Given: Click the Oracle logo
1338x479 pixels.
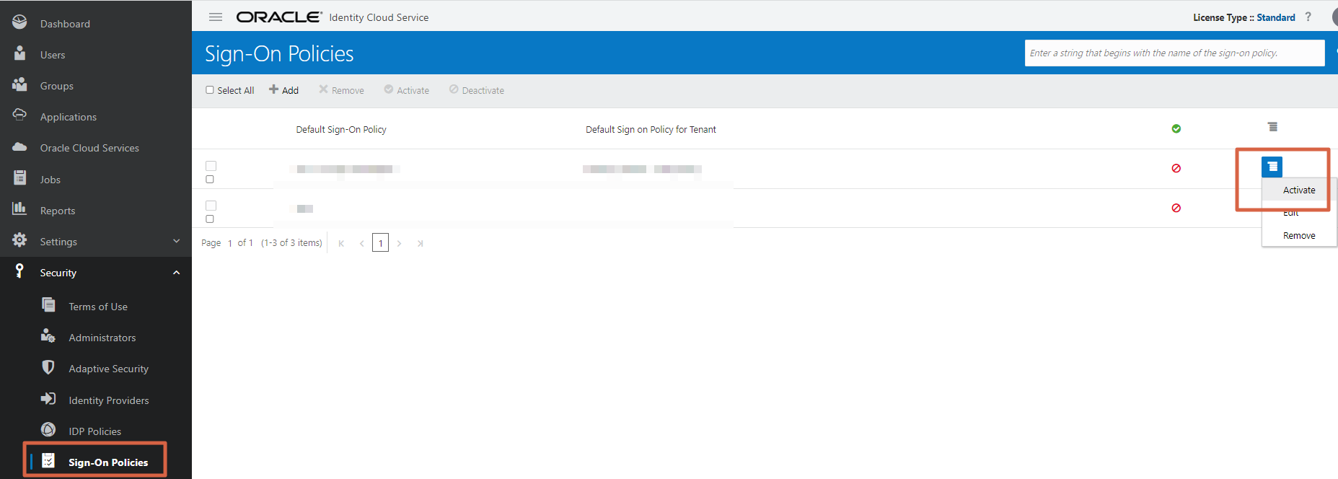Looking at the screenshot, I should [x=279, y=17].
